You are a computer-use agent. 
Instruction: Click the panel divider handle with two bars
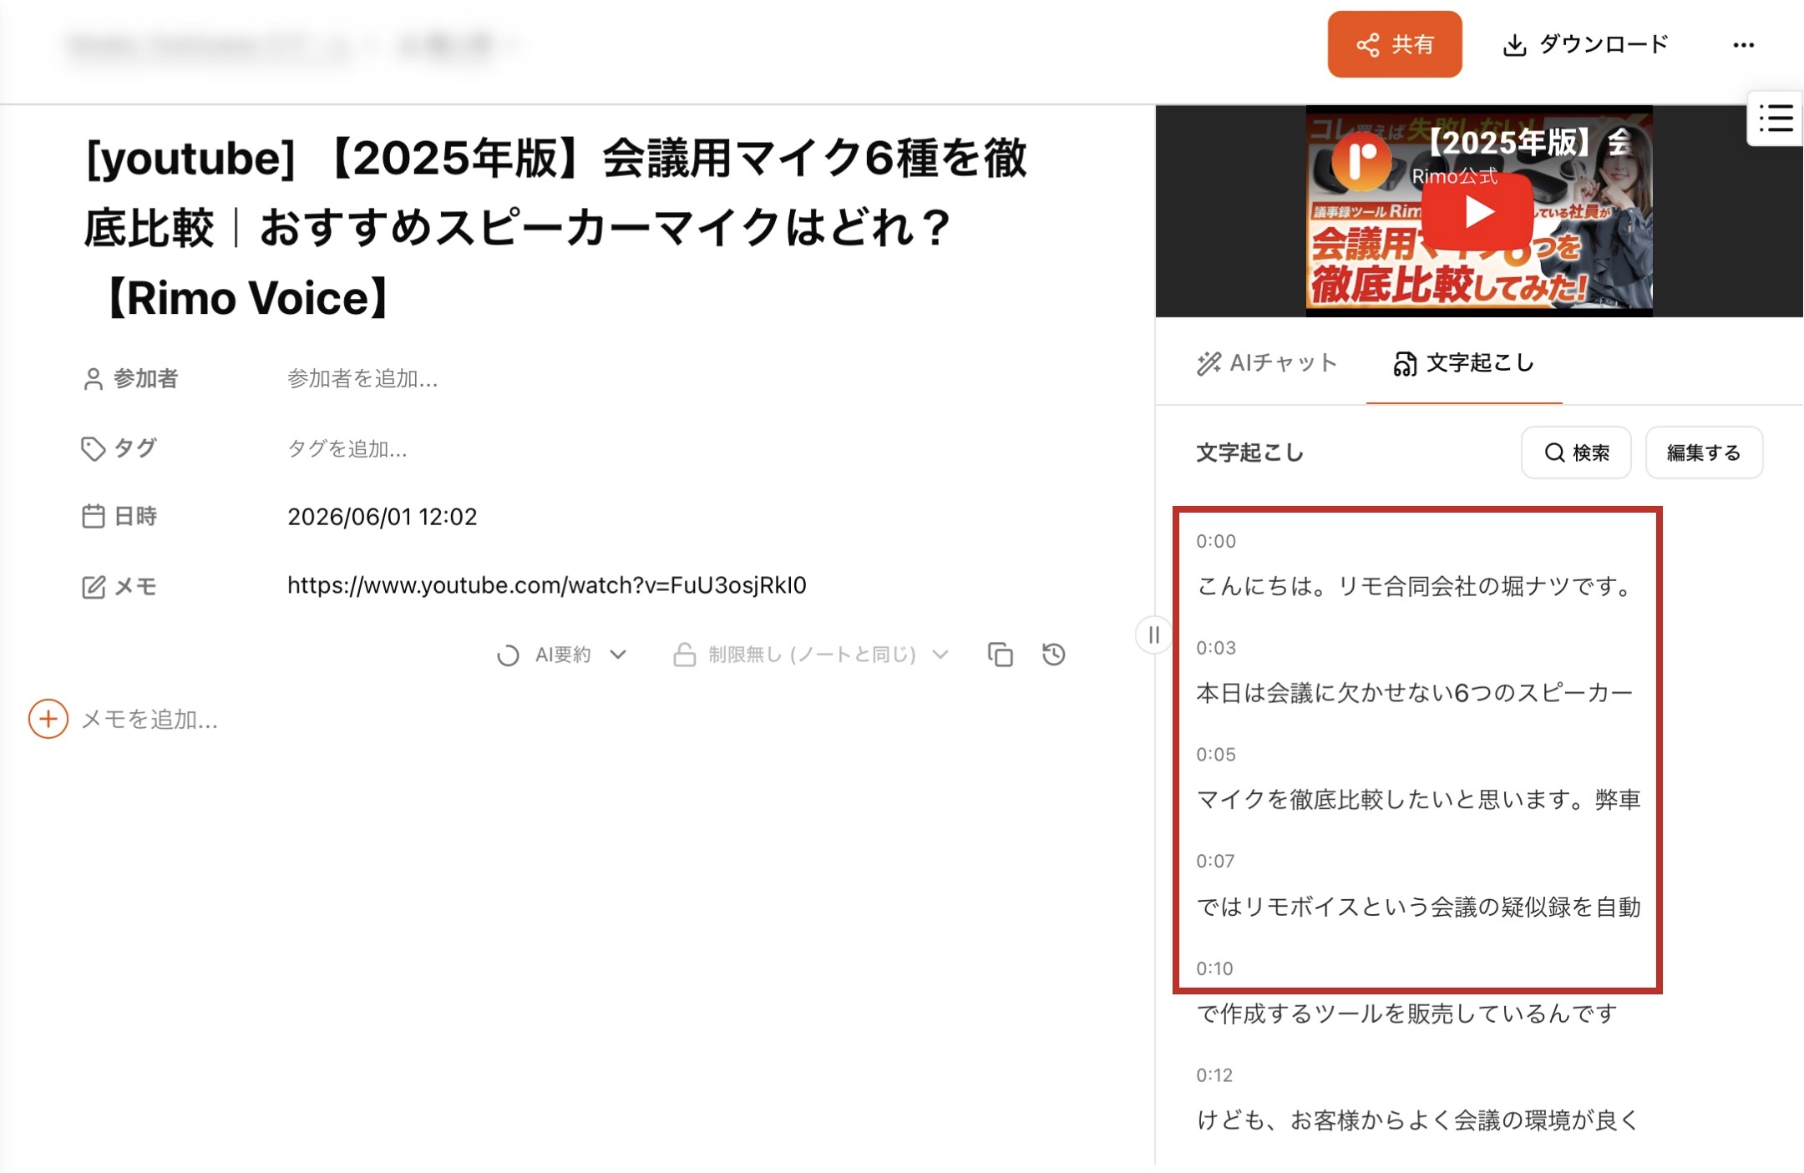coord(1153,635)
